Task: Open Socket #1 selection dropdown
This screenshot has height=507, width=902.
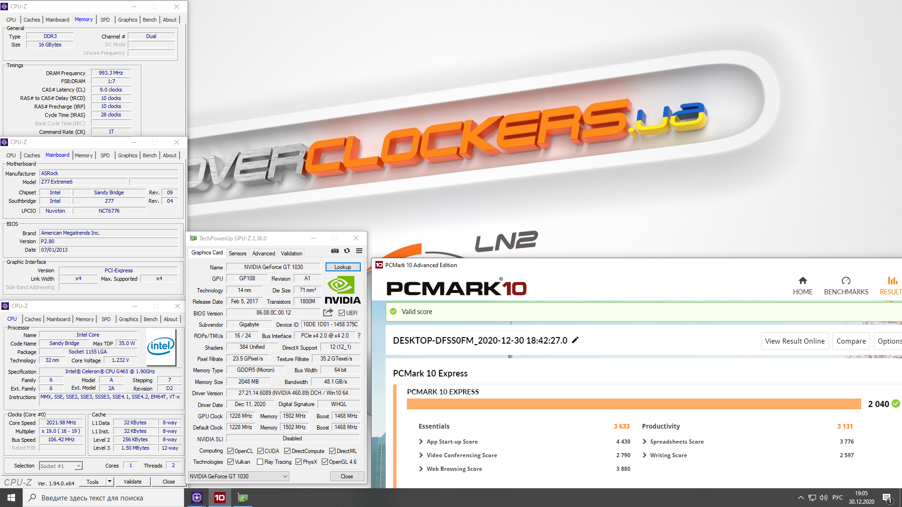Action: pos(61,466)
